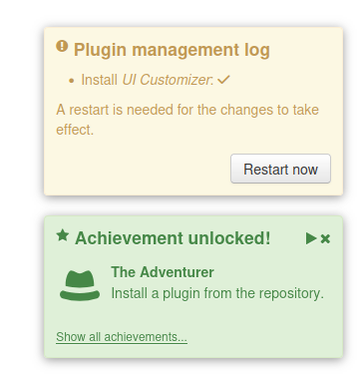Click The Adventurer achievement title
This screenshot has height=379, width=362.
(163, 272)
